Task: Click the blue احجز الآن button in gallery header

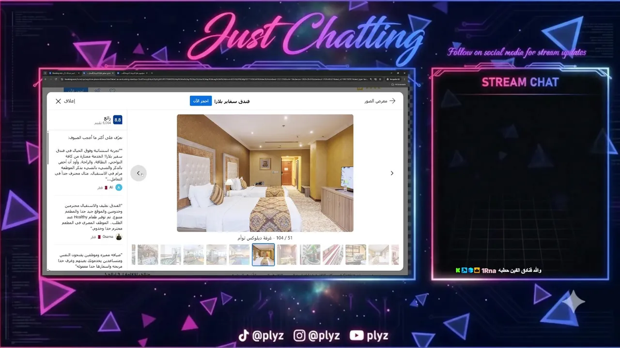Action: [x=201, y=101]
